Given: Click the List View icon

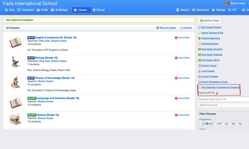Looking at the screenshot, I should click(x=181, y=28).
